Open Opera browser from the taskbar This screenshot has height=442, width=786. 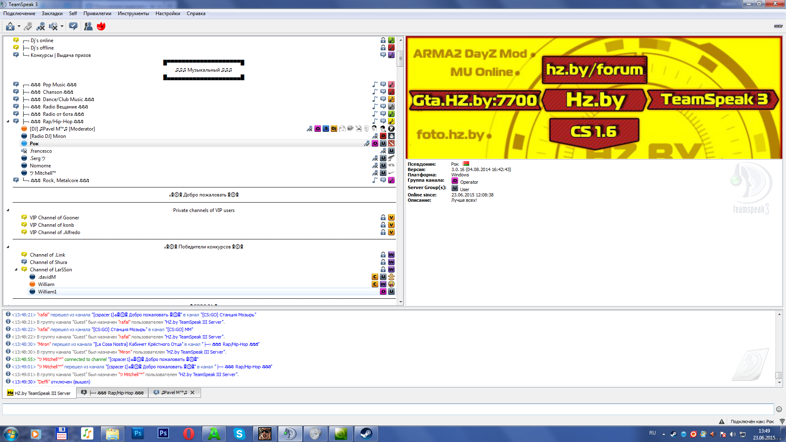pyautogui.click(x=189, y=434)
